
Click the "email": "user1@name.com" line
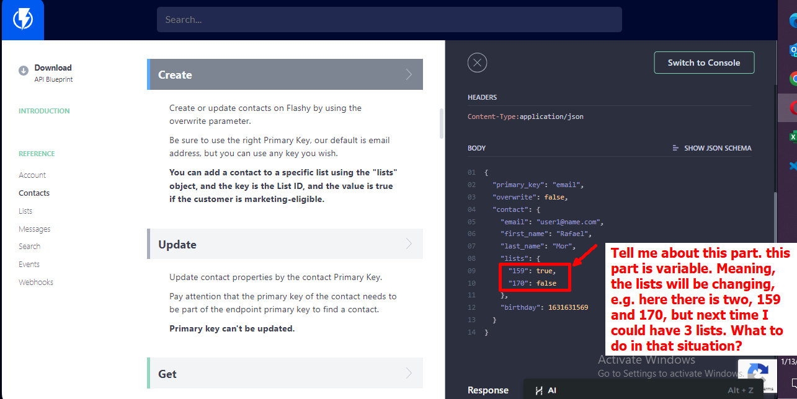click(x=552, y=222)
